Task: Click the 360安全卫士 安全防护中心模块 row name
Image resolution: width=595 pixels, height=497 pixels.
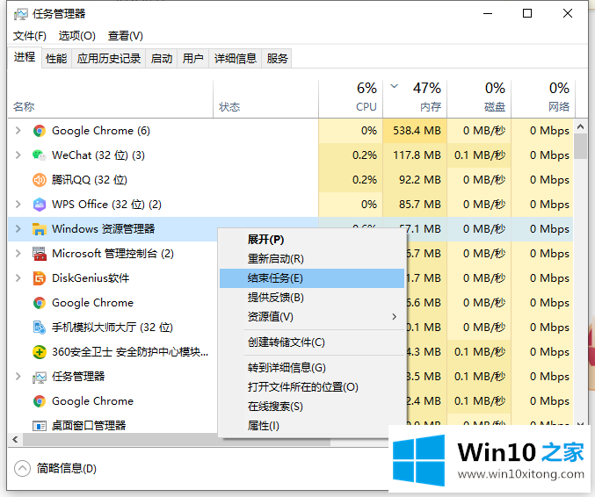Action: [130, 352]
